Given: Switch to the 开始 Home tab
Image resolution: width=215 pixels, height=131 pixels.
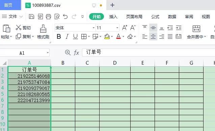Looking at the screenshot, I should pyautogui.click(x=97, y=17).
